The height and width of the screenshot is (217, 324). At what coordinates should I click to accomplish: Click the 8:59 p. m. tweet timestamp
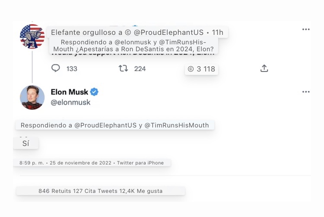coord(32,163)
